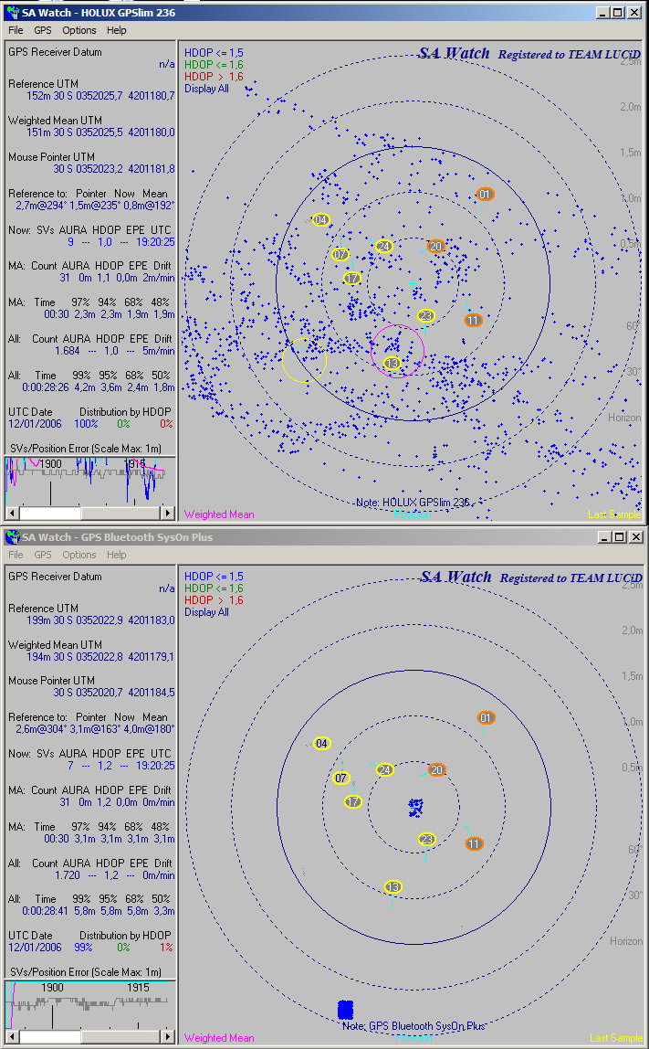Open Help menu in HOLUX GPSlim window
This screenshot has height=1049, width=649.
click(x=116, y=30)
